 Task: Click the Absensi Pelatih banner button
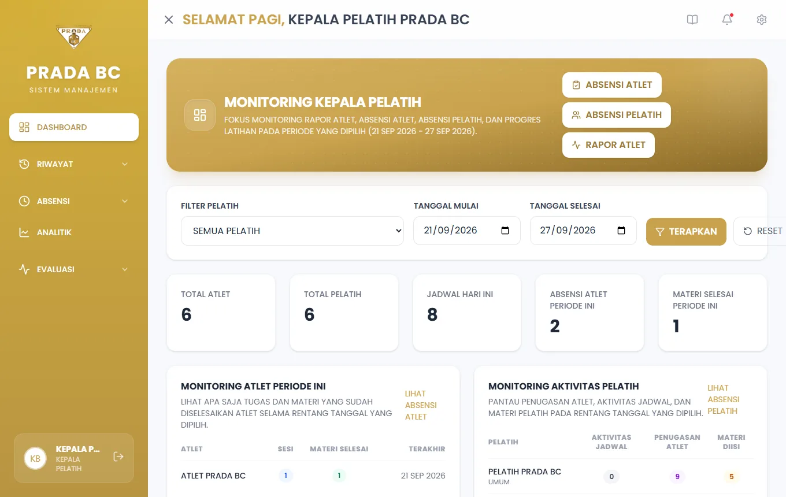(617, 115)
